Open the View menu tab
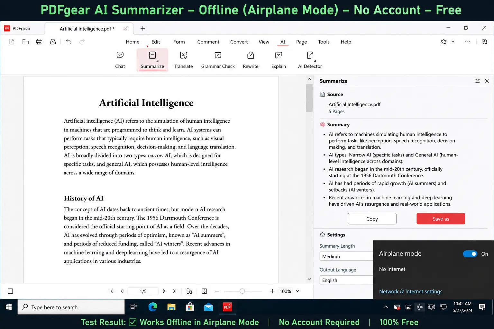 point(264,42)
